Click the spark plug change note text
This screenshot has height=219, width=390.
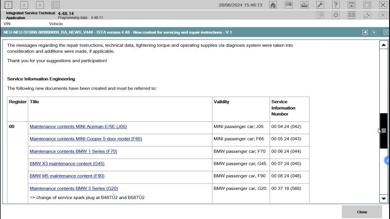coord(87,198)
